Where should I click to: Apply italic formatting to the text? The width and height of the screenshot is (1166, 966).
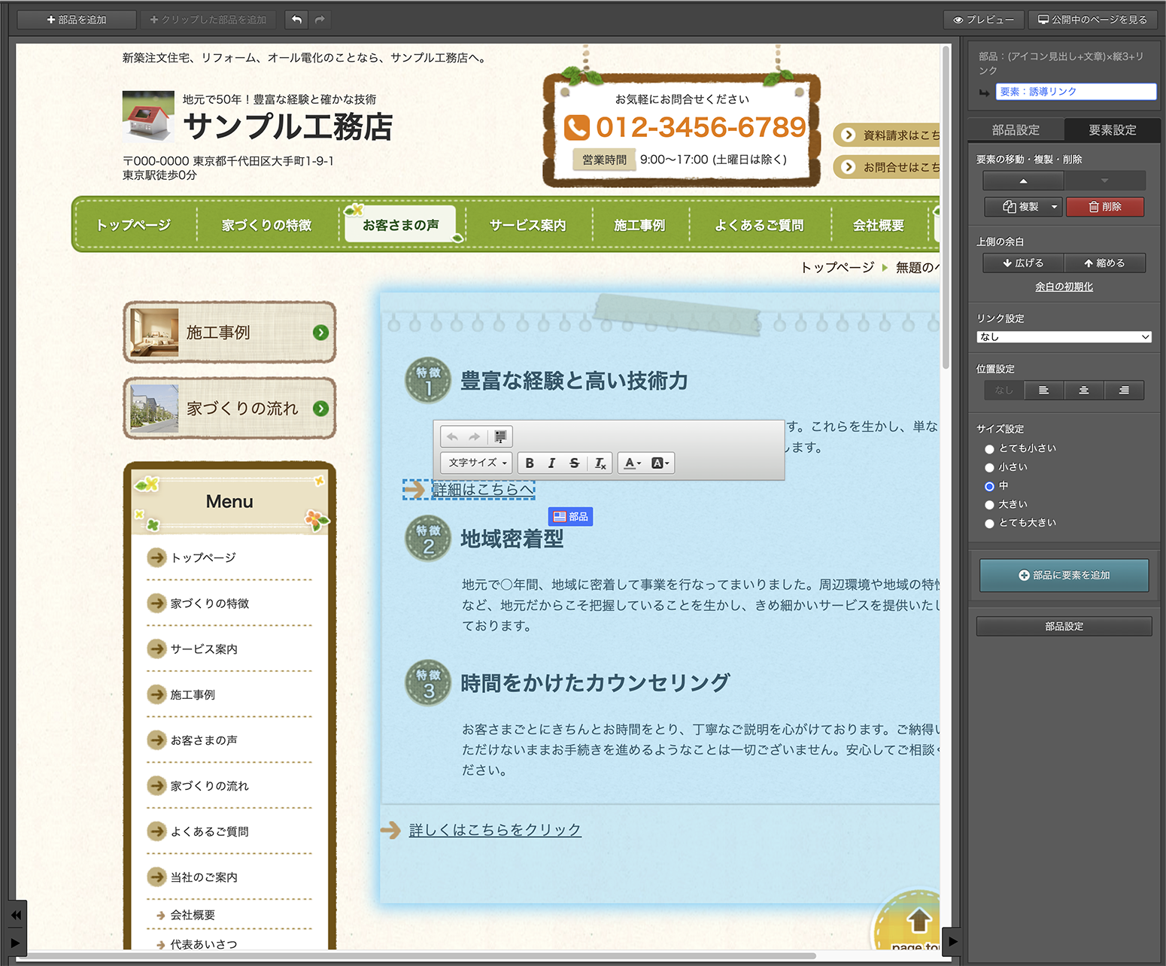551,463
